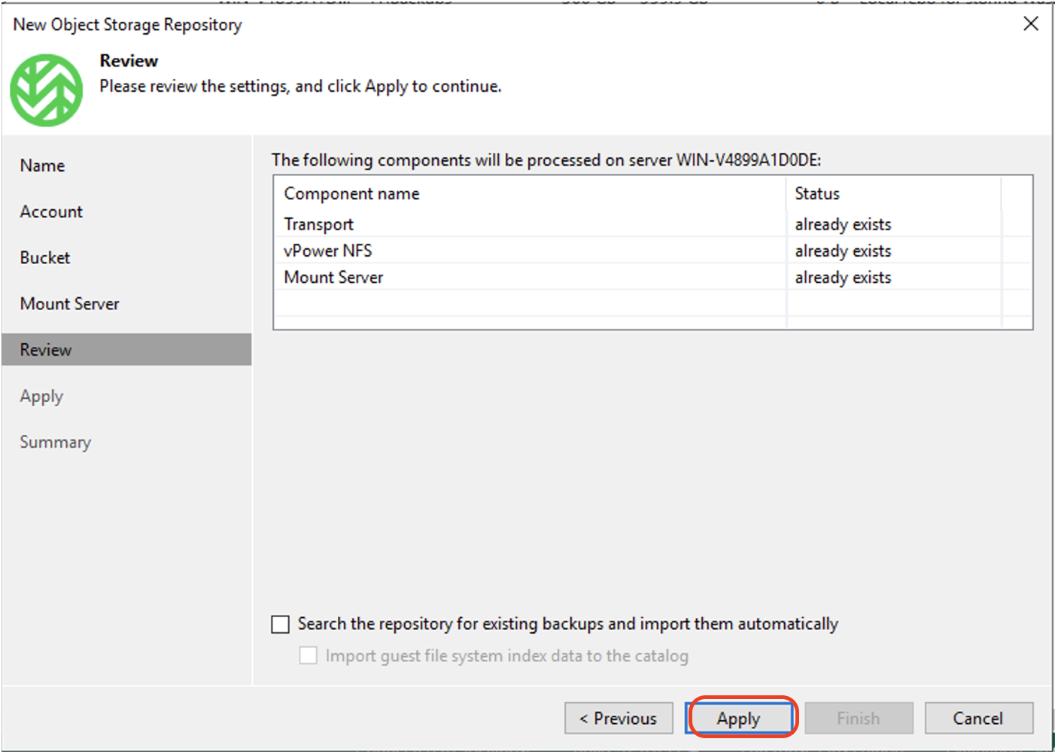Click the vPower NFS 'already exists' status

pyautogui.click(x=843, y=251)
